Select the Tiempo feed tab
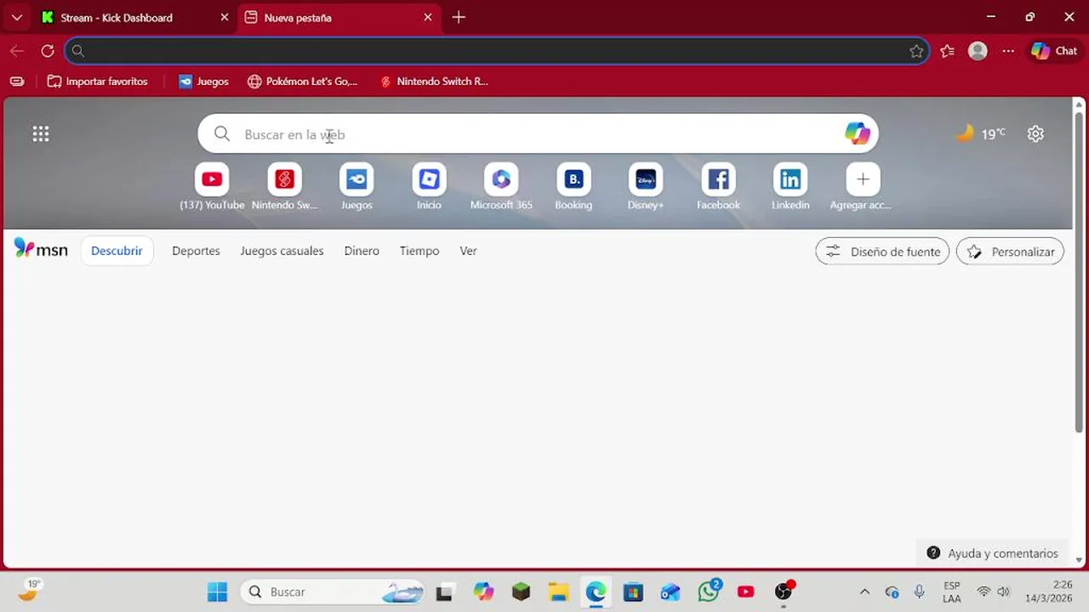 pyautogui.click(x=419, y=251)
